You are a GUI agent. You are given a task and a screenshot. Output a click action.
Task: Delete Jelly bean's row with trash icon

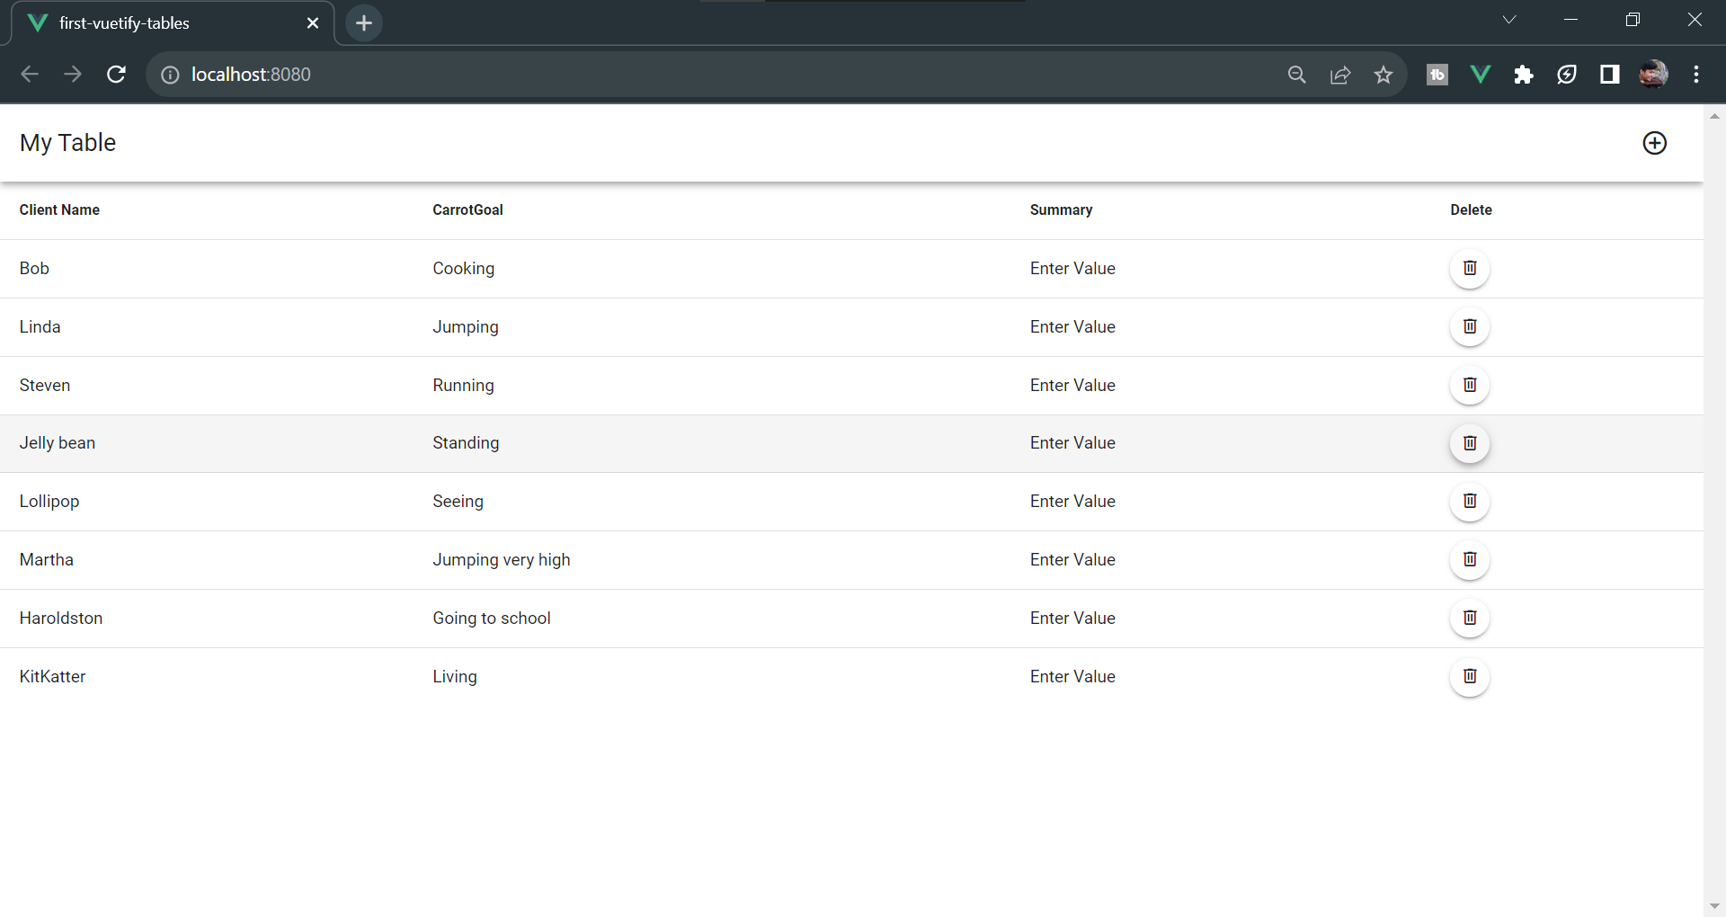point(1470,442)
